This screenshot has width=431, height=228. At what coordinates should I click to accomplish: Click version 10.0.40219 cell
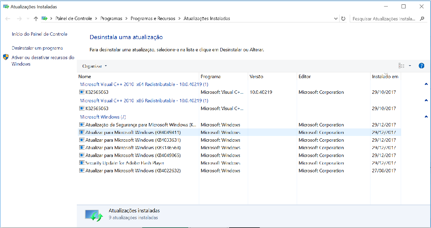pos(261,92)
